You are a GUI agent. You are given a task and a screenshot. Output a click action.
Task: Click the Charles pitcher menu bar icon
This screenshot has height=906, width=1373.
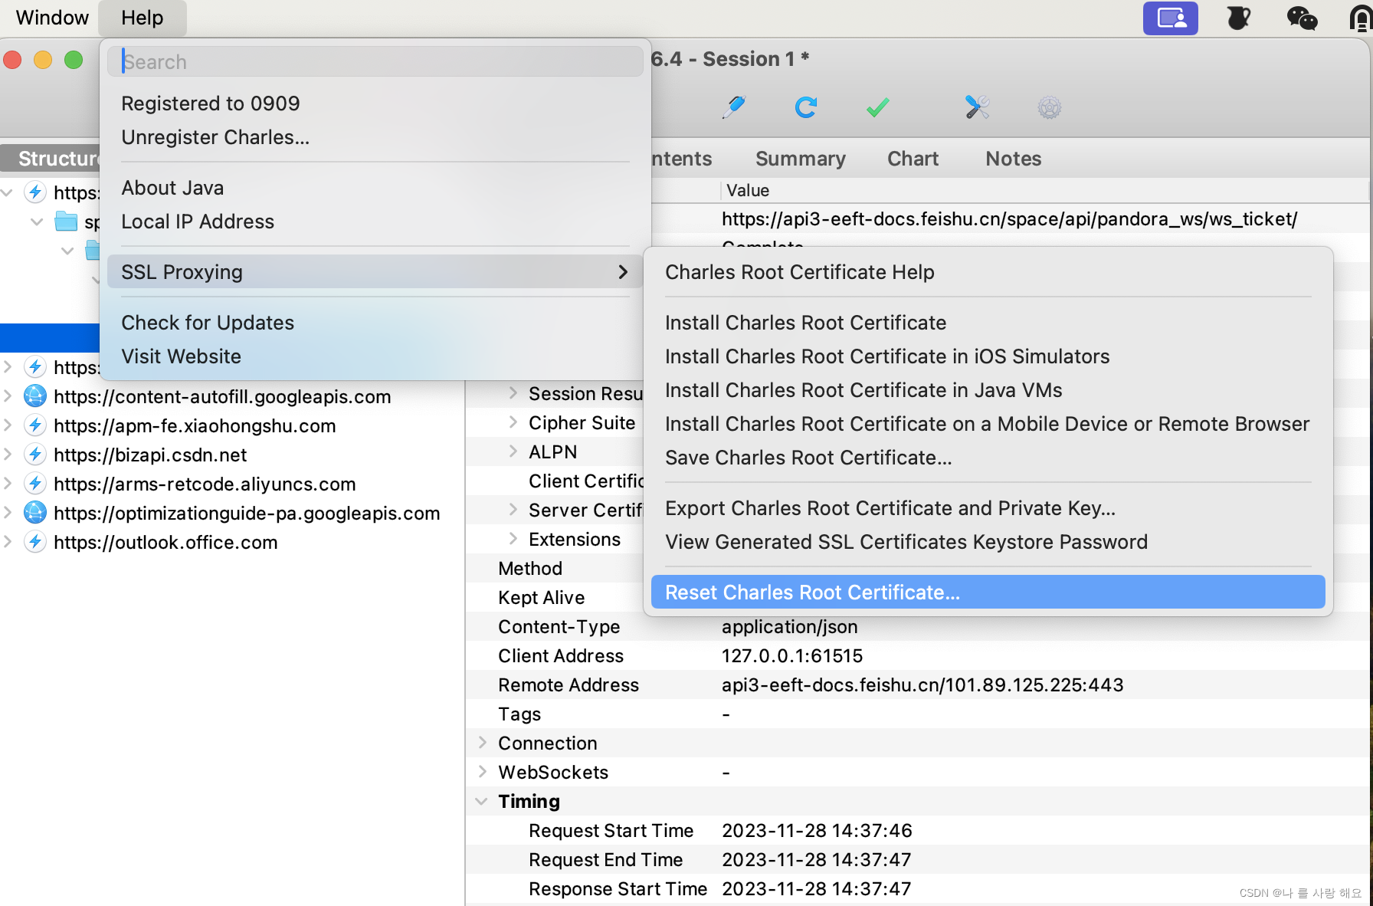(1237, 18)
